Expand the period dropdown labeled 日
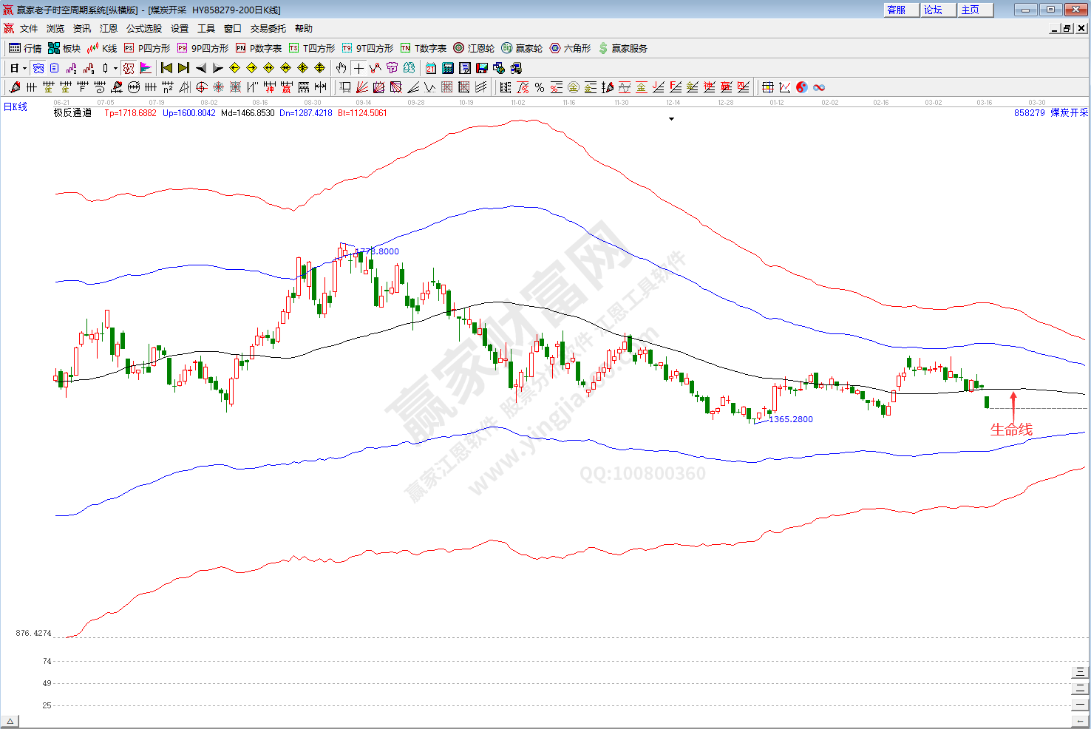 [18, 68]
